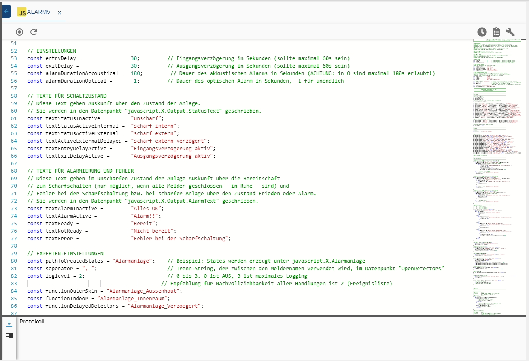Click the alarmDurationOptical constant
This screenshot has width=529, height=361.
pyautogui.click(x=76, y=81)
